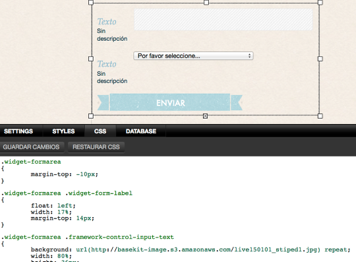356x262 pixels.
Task: Click the striped text input field
Action: pyautogui.click(x=223, y=20)
